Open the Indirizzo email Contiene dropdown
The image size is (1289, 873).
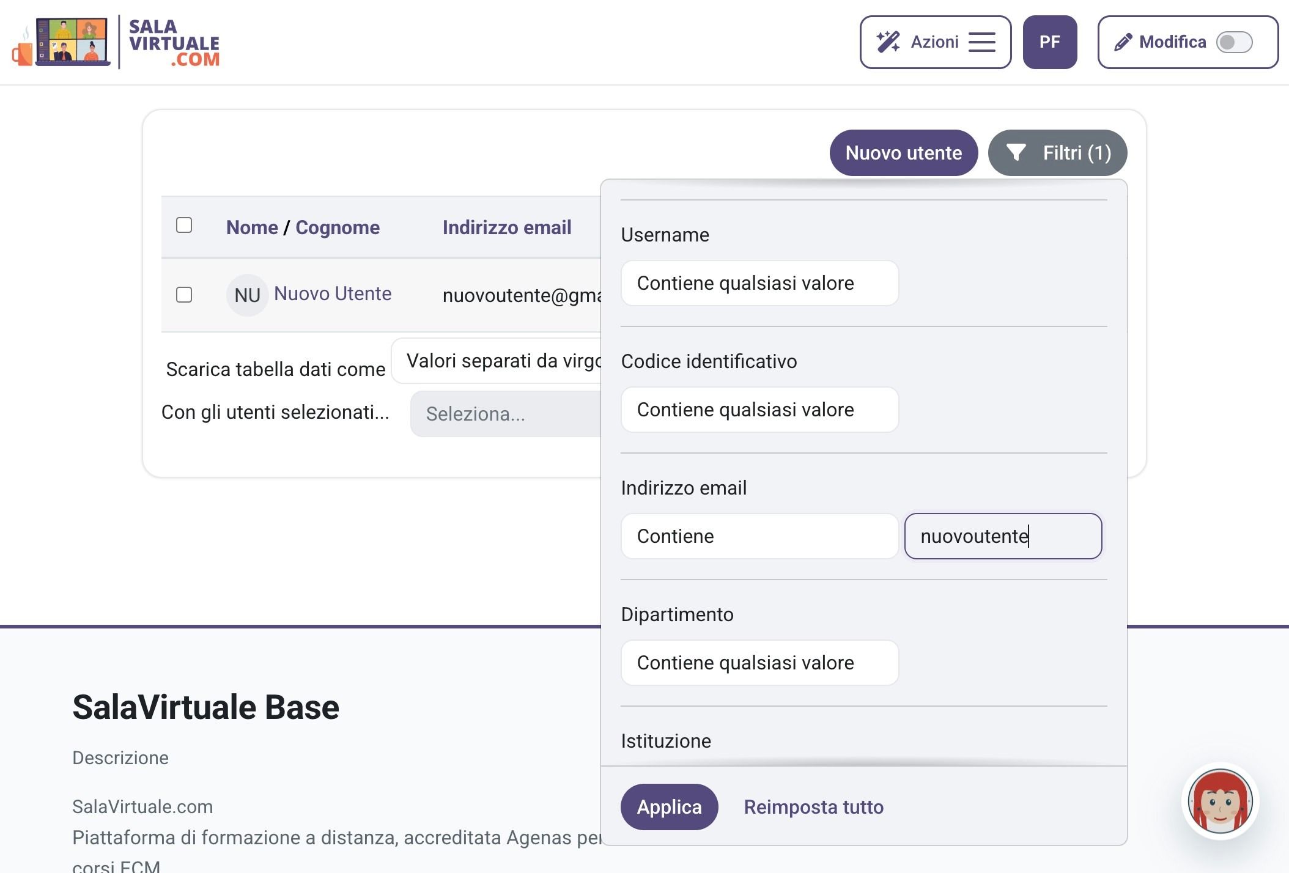(x=759, y=536)
